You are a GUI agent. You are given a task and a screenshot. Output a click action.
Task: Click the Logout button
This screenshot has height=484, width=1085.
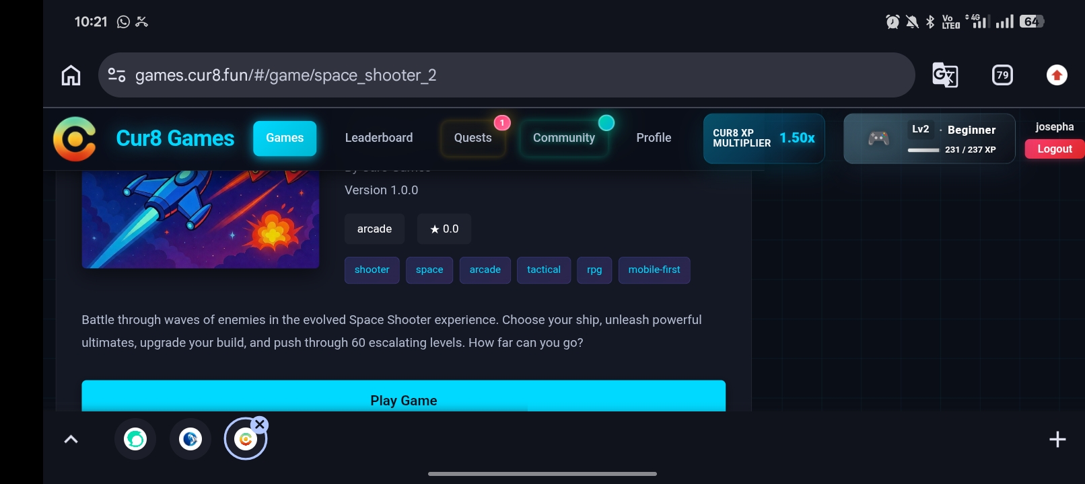tap(1054, 149)
